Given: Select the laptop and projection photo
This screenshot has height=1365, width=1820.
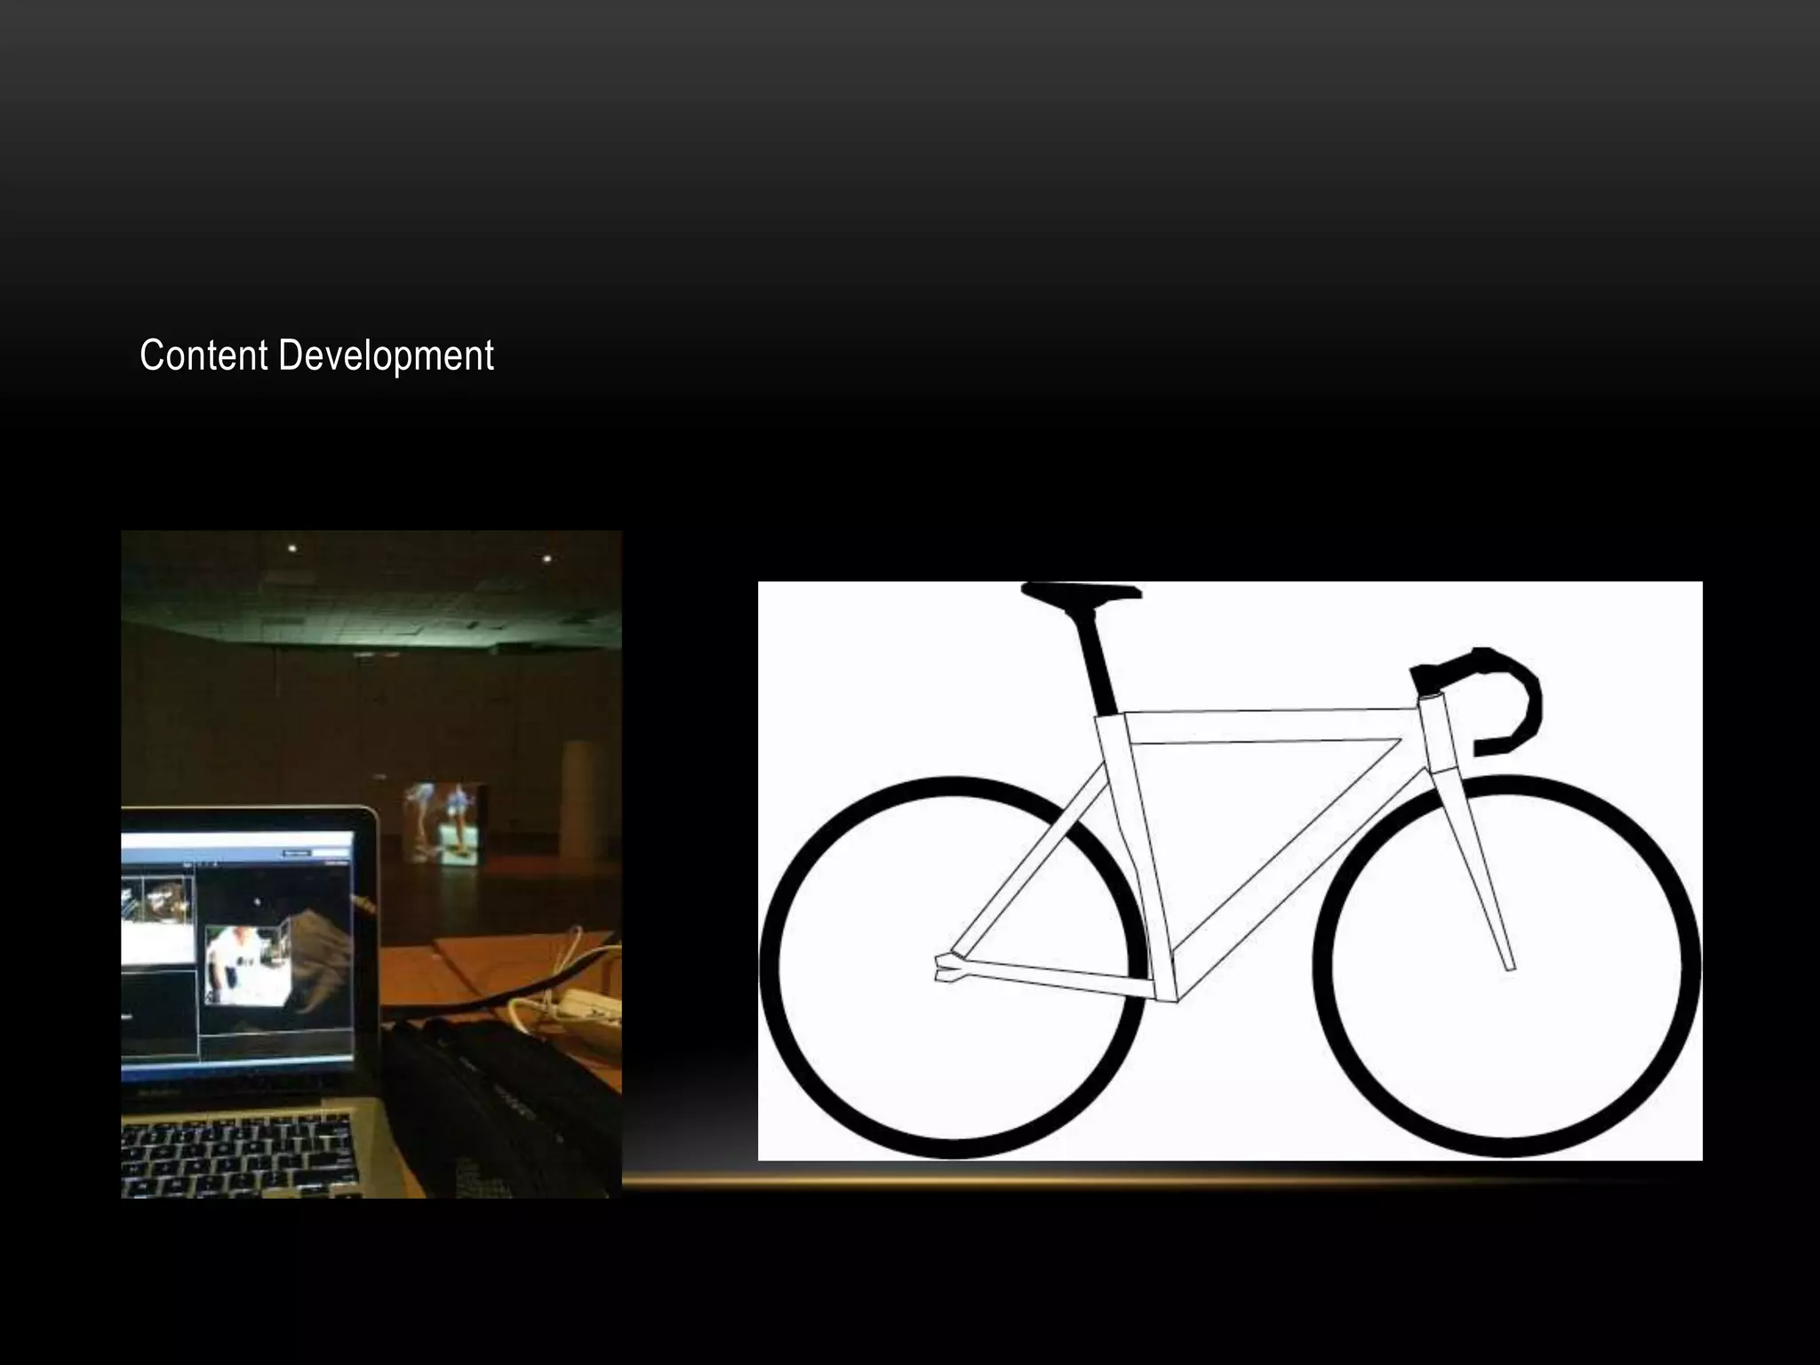Looking at the screenshot, I should pyautogui.click(x=371, y=865).
